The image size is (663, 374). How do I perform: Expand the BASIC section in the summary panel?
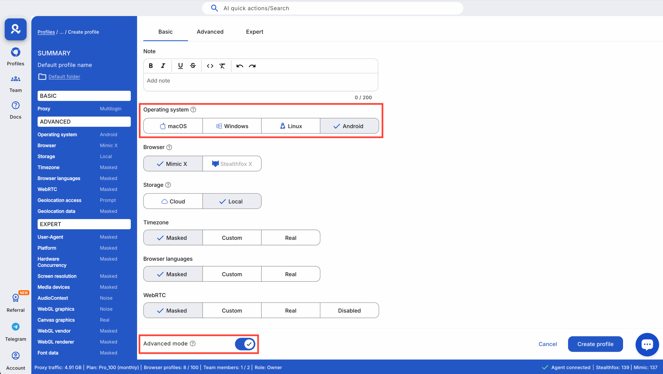click(x=84, y=96)
